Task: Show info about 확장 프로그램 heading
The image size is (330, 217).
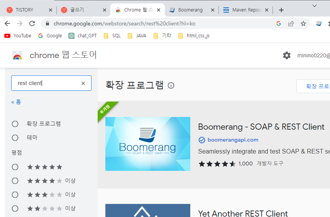Action: point(171,85)
